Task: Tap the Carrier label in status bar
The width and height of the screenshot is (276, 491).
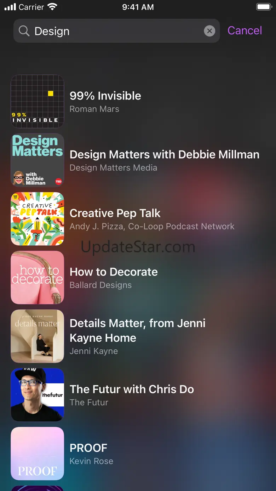Action: coord(31,7)
